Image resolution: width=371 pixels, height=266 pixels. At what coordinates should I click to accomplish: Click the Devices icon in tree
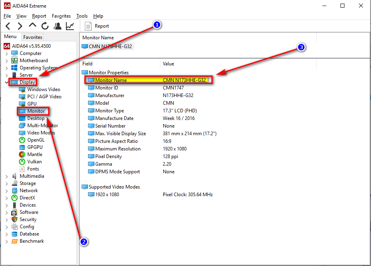[x=14, y=205]
